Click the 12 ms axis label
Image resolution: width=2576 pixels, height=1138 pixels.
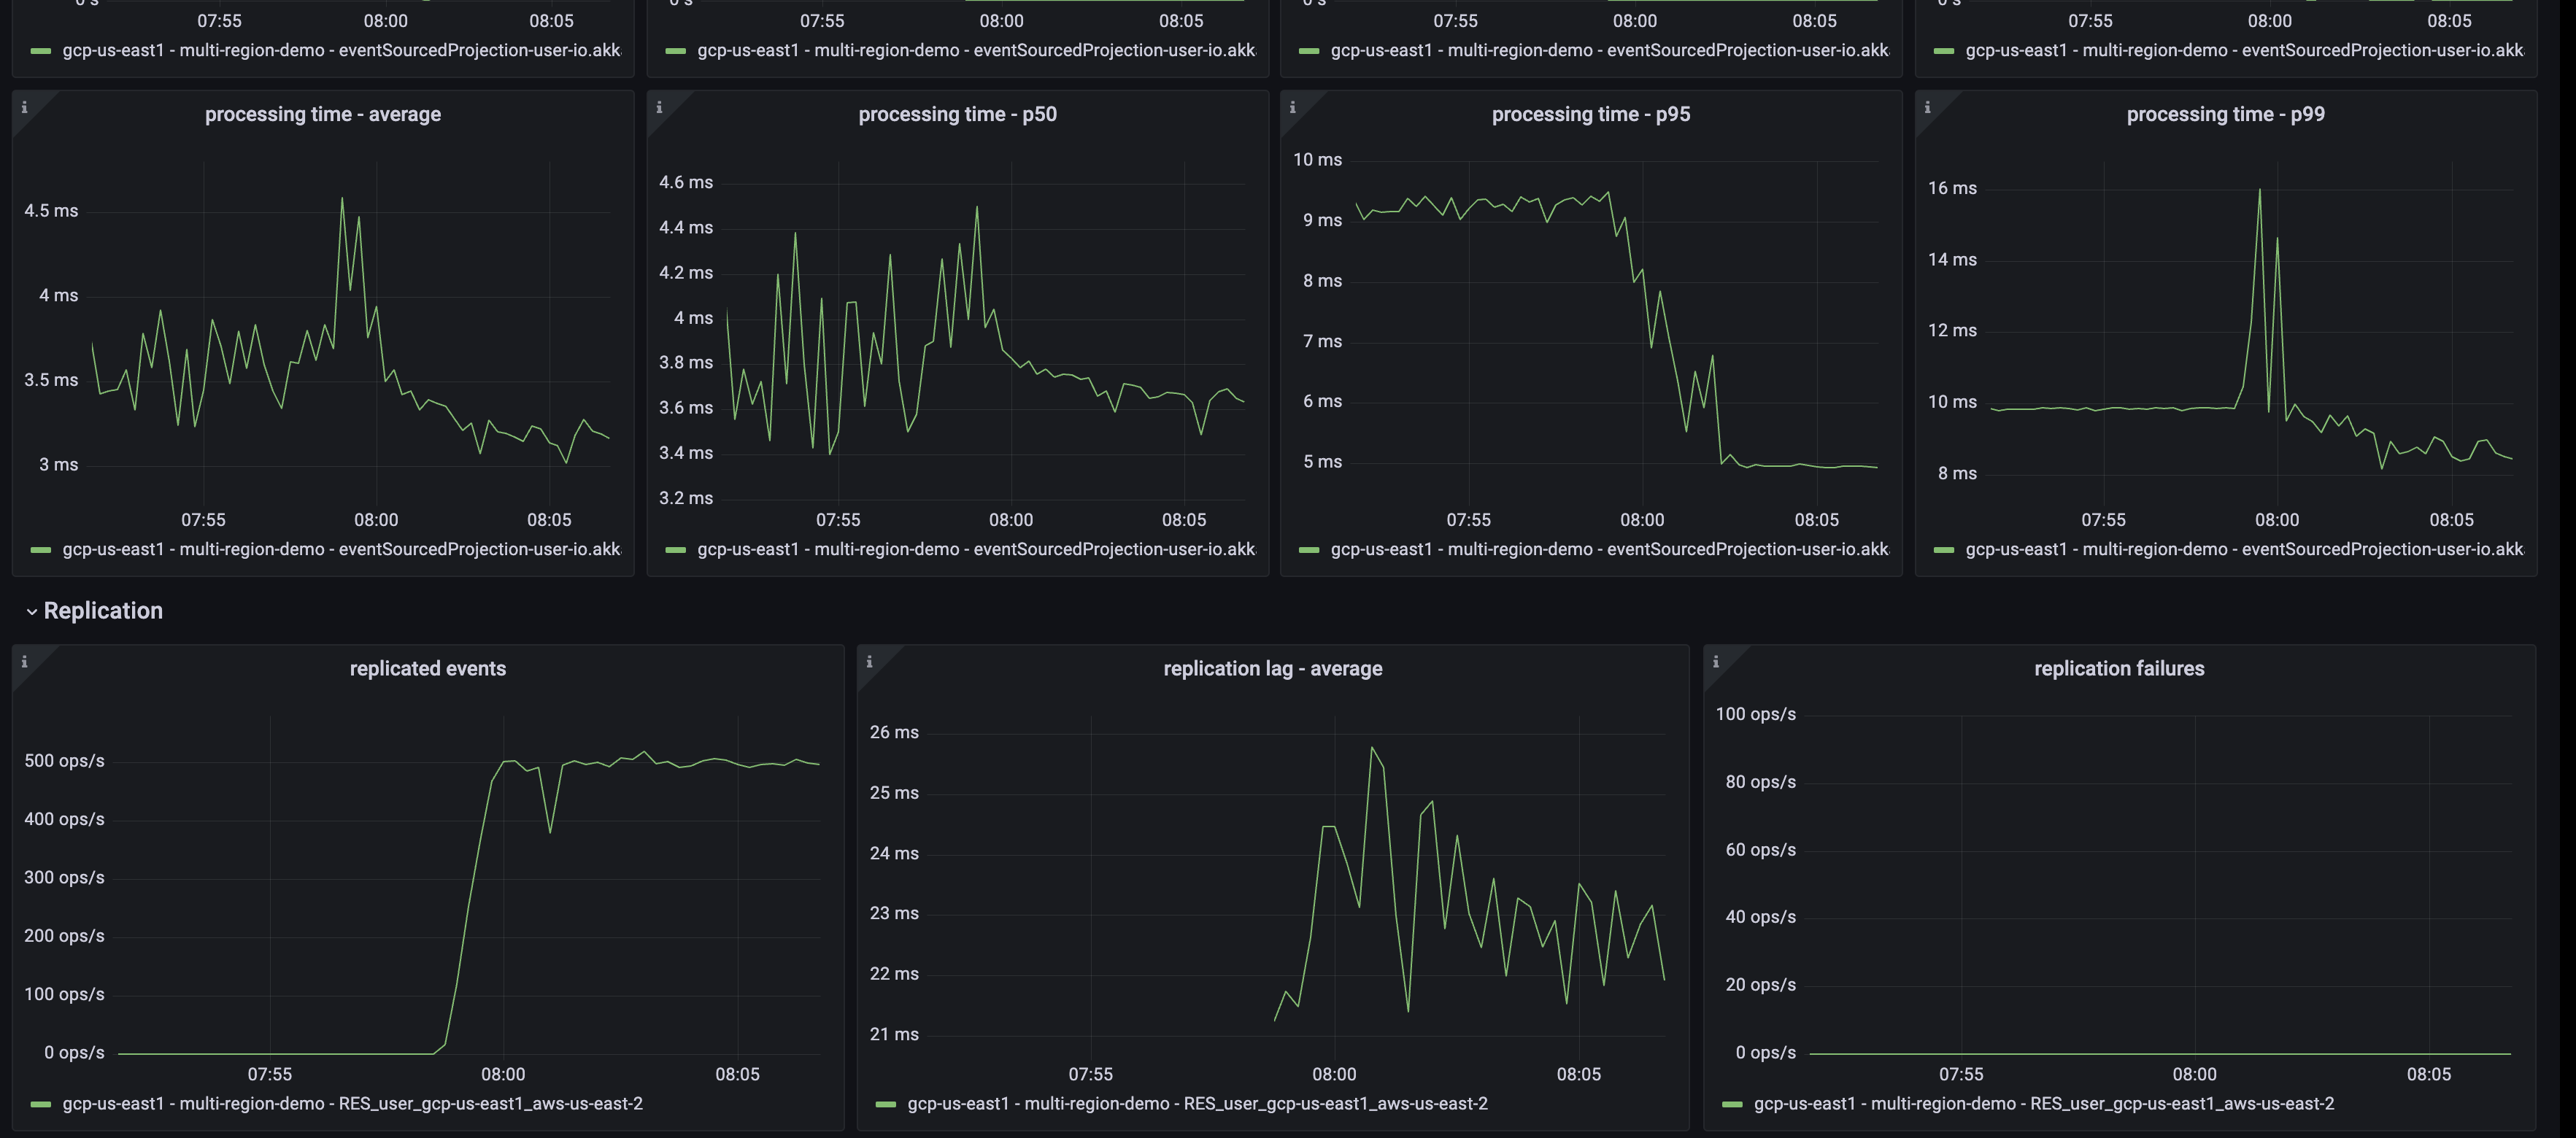pyautogui.click(x=1952, y=330)
